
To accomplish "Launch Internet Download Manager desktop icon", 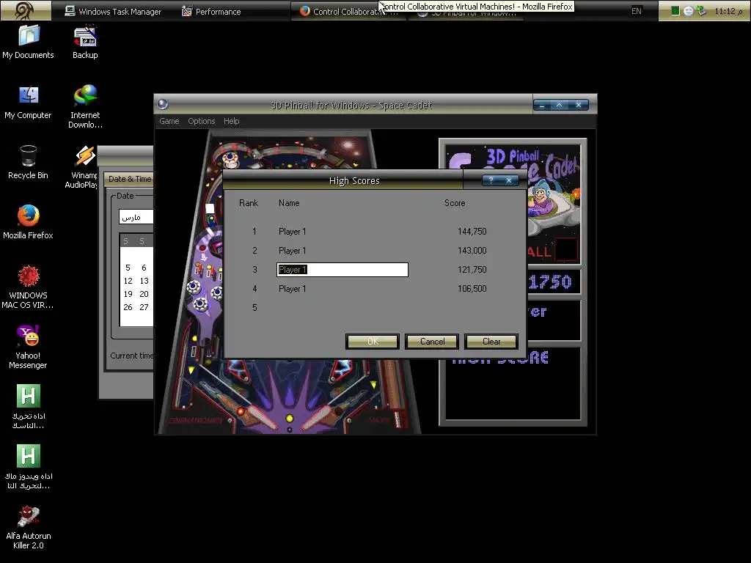I will [85, 107].
